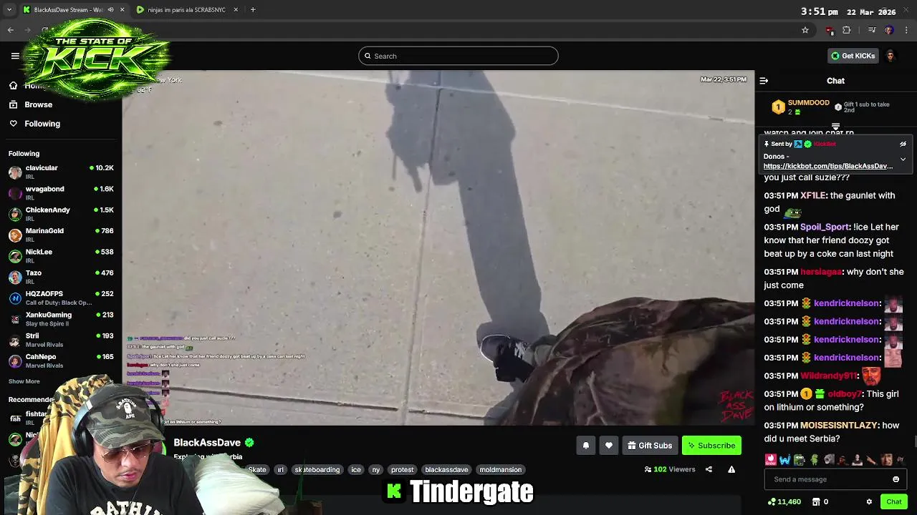Open emoji picker in message box
This screenshot has height=515, width=917.
(896, 479)
